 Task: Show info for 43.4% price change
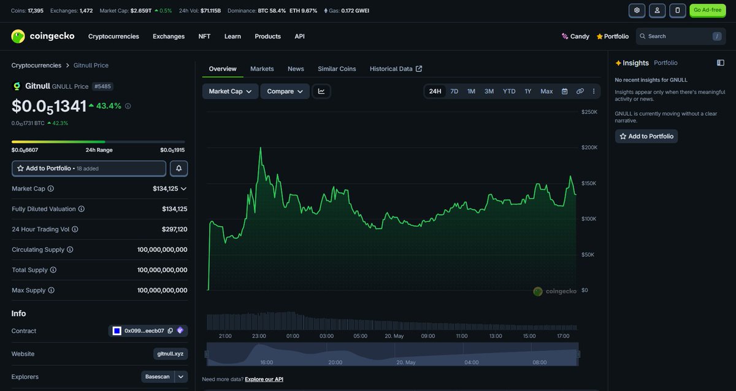(128, 106)
